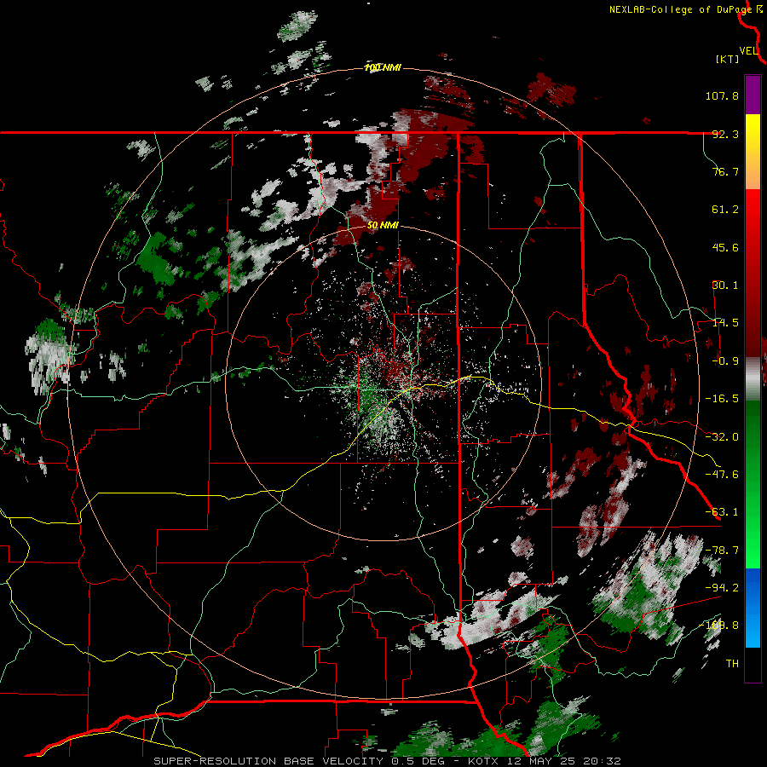Pick the yellow-orange segment of the color bar
Viewport: 767px width, 767px height.
[x=753, y=152]
